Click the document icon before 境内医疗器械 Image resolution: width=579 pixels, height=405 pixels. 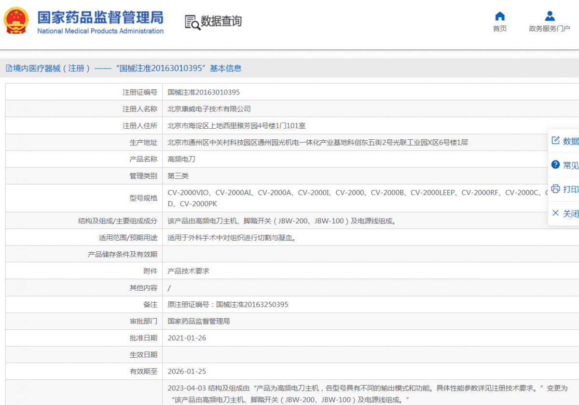[x=9, y=68]
